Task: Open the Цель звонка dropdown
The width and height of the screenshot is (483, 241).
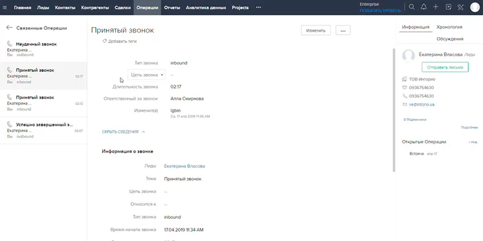Action: (x=147, y=75)
